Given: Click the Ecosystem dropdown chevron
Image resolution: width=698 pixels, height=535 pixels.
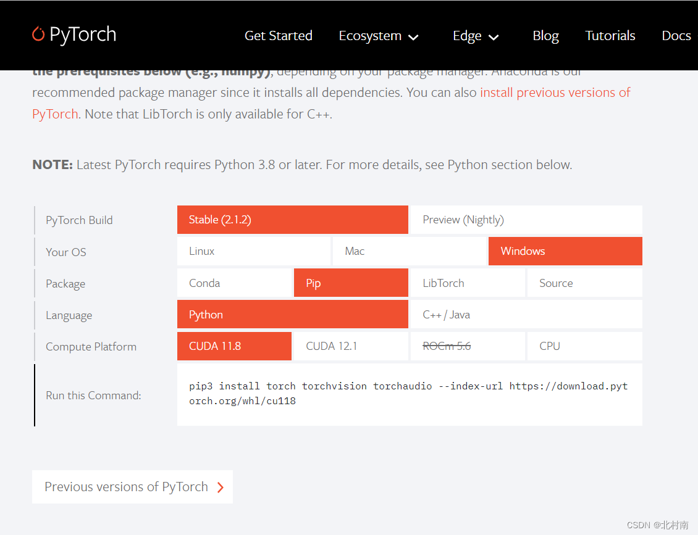Looking at the screenshot, I should pos(413,38).
